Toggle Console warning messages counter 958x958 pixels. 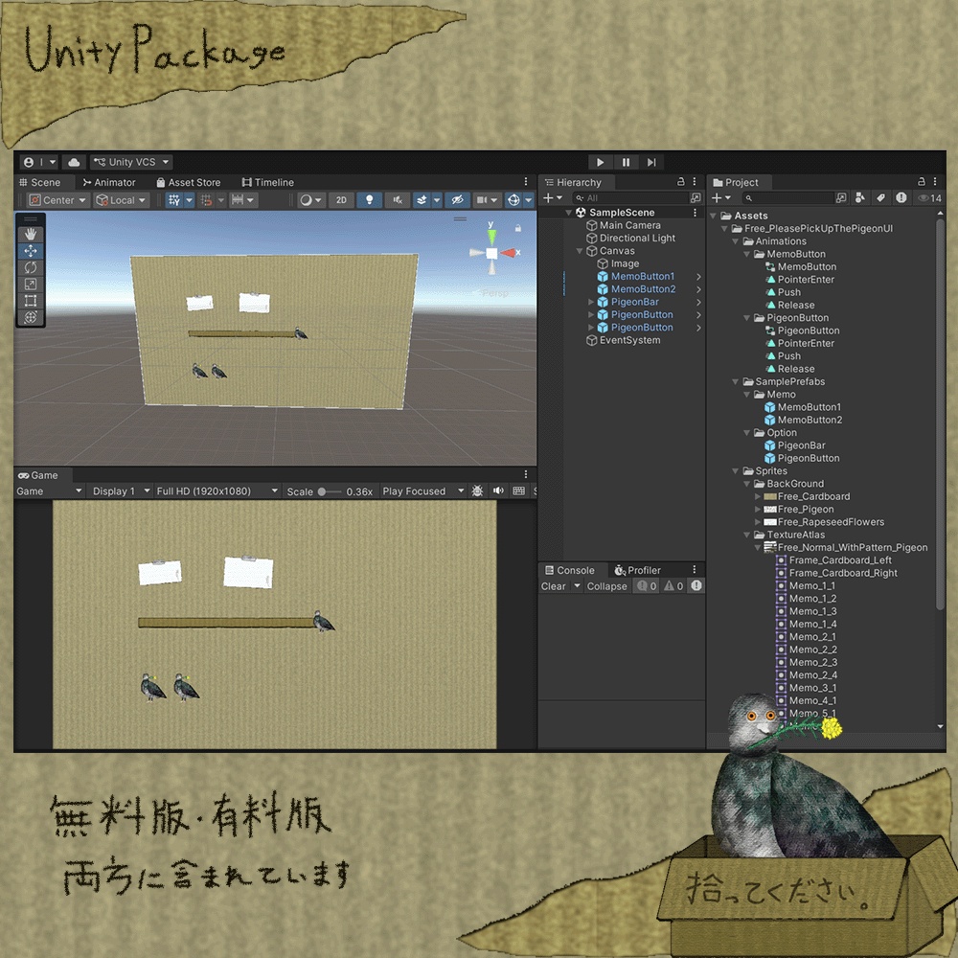coord(673,586)
